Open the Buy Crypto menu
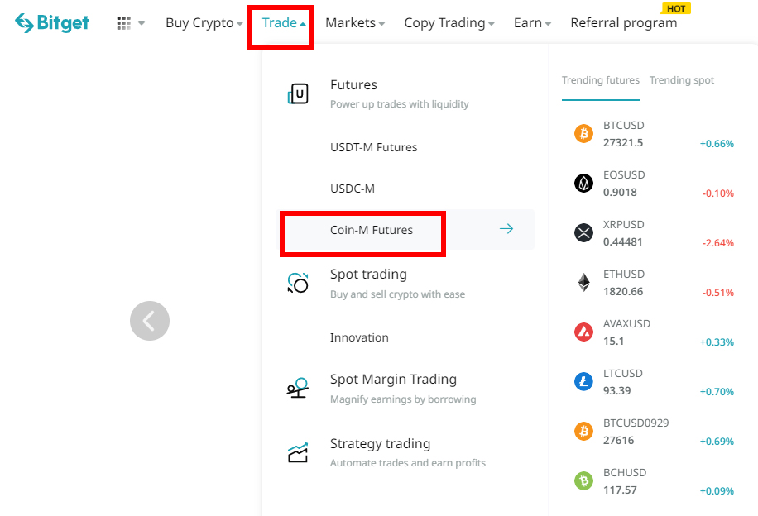The image size is (758, 516). pos(204,22)
